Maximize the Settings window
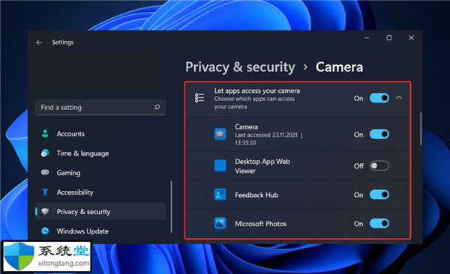Image resolution: width=450 pixels, height=274 pixels. pyautogui.click(x=388, y=38)
